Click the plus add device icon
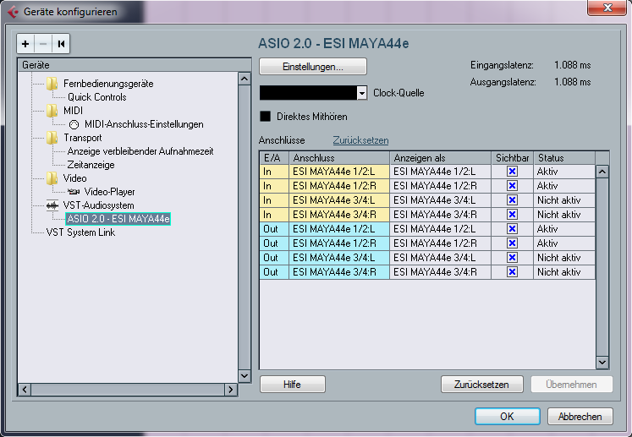This screenshot has height=437, width=632. [x=25, y=43]
